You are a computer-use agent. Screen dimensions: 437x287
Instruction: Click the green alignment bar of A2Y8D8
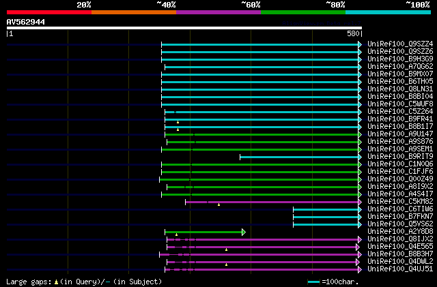pos(203,232)
